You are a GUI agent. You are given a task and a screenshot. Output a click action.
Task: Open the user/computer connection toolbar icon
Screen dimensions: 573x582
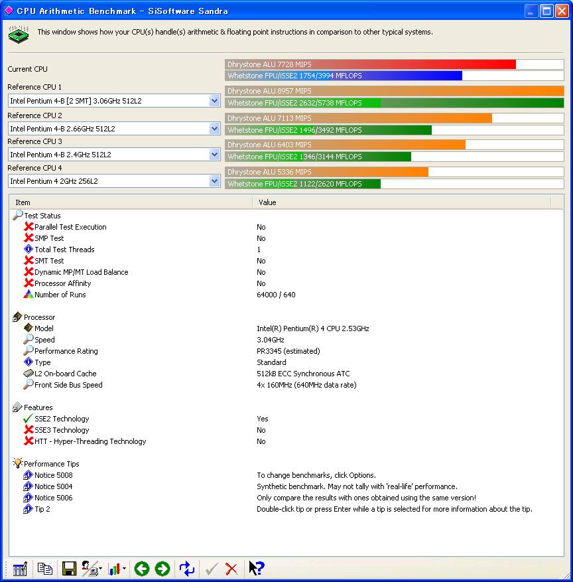(90, 568)
